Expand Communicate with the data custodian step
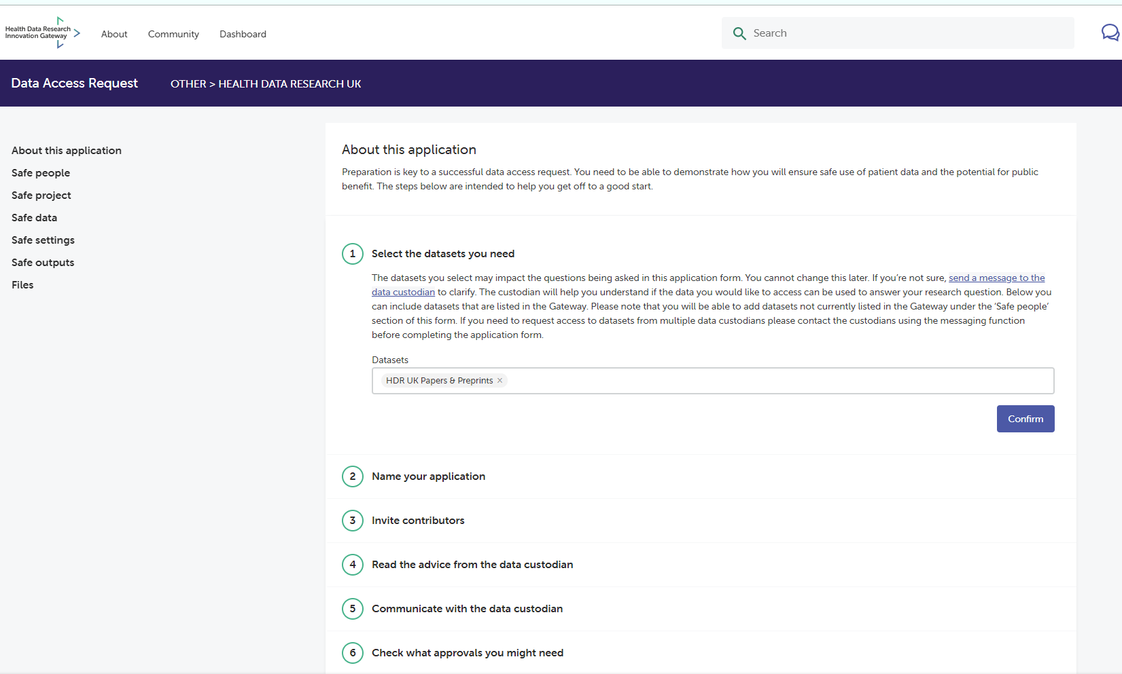The height and width of the screenshot is (674, 1122). 467,609
